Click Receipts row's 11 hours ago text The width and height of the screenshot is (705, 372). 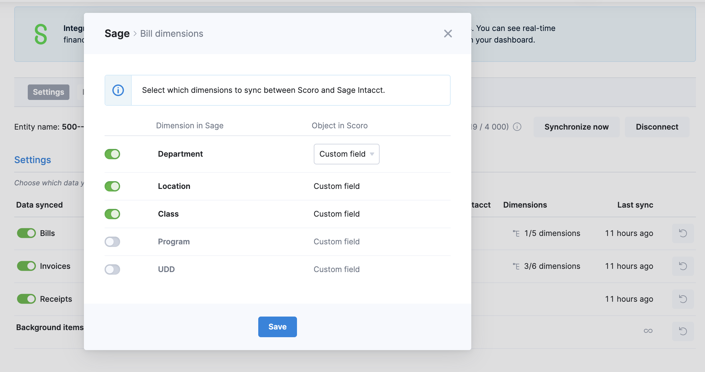tap(629, 299)
